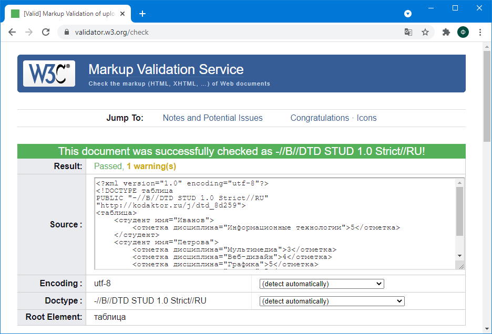This screenshot has width=492, height=334.
Task: Click the textarea resize grip corner
Action: click(x=461, y=267)
